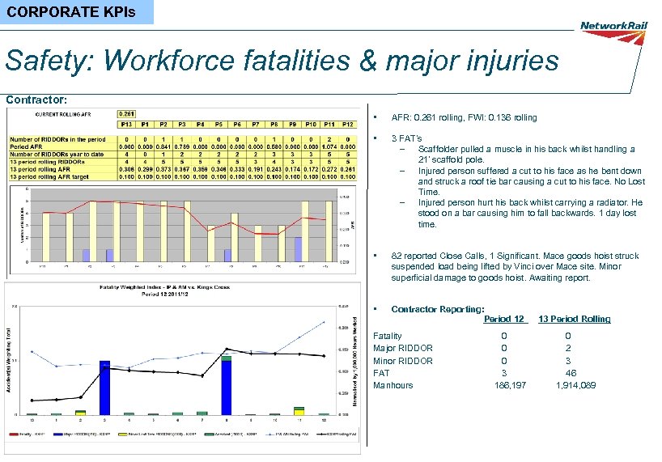Viewport: 662px width, 462px height.
Task: Select the 'Contractor:' heading
Action: [36, 100]
